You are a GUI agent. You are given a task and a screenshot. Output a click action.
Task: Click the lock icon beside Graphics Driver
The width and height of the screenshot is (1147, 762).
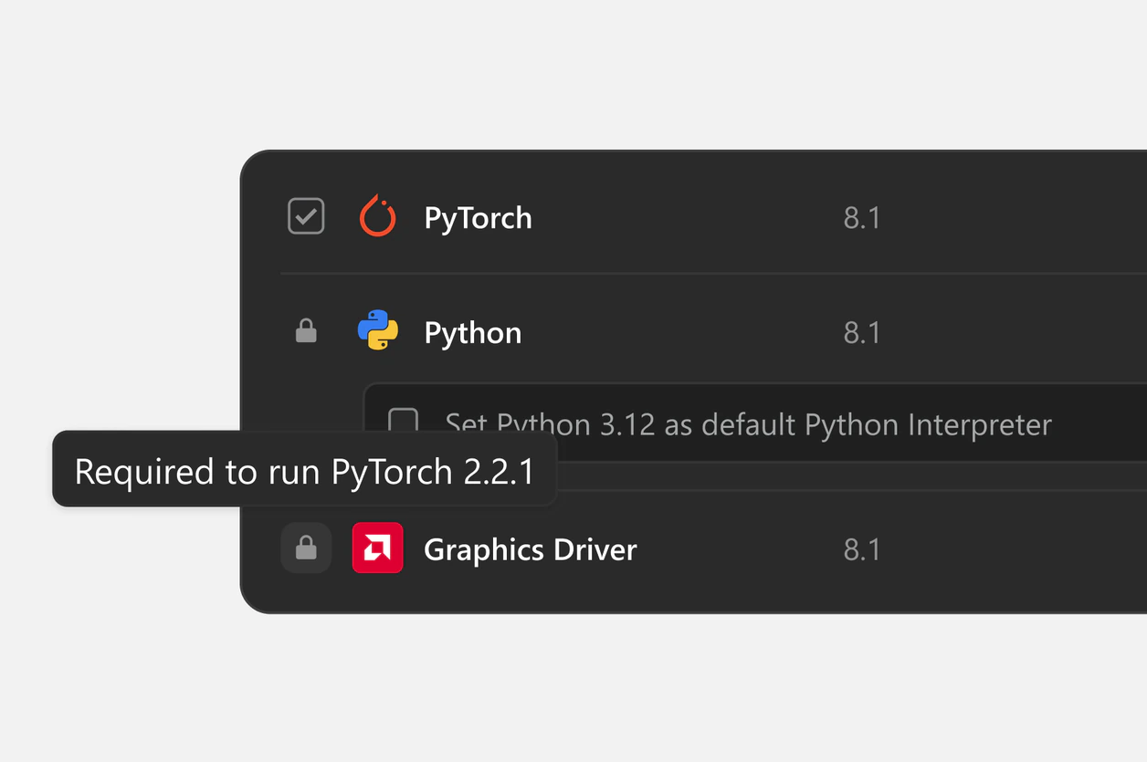tap(306, 548)
